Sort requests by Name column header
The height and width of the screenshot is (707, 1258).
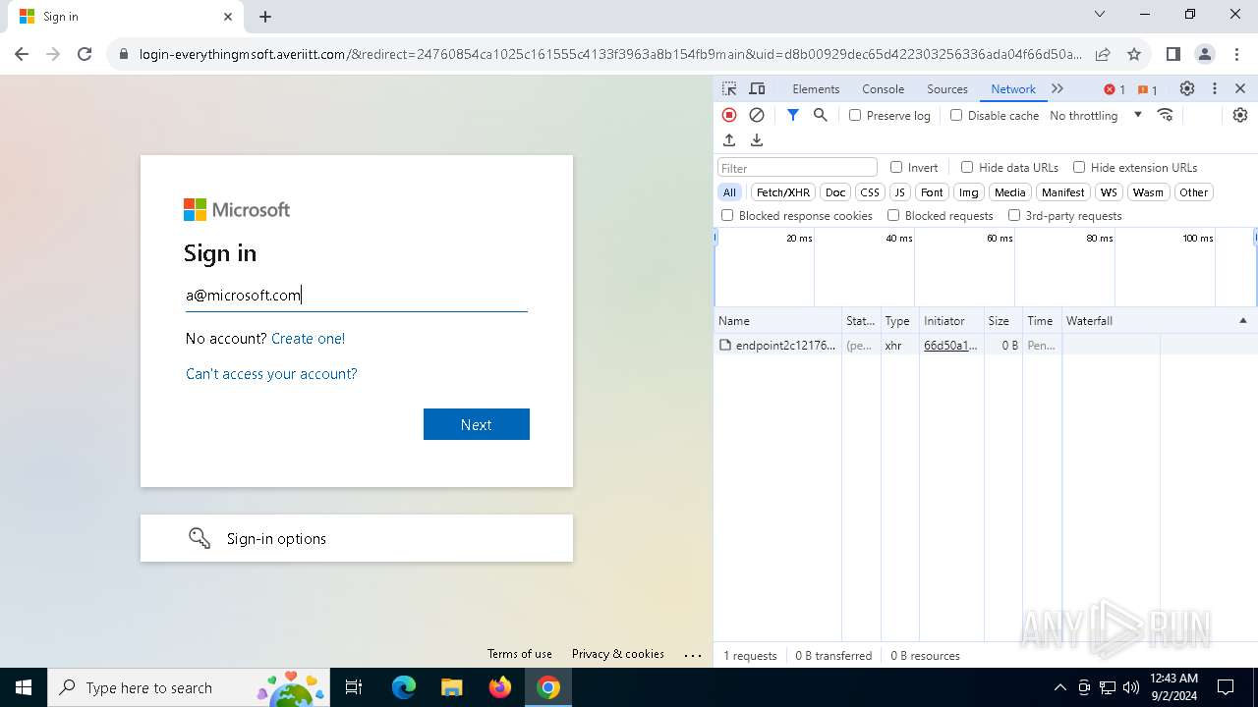coord(777,321)
